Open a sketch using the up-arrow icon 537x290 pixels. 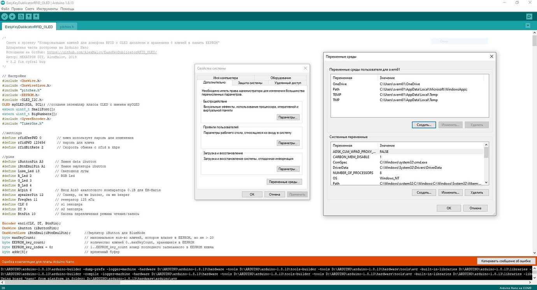[x=28, y=16]
